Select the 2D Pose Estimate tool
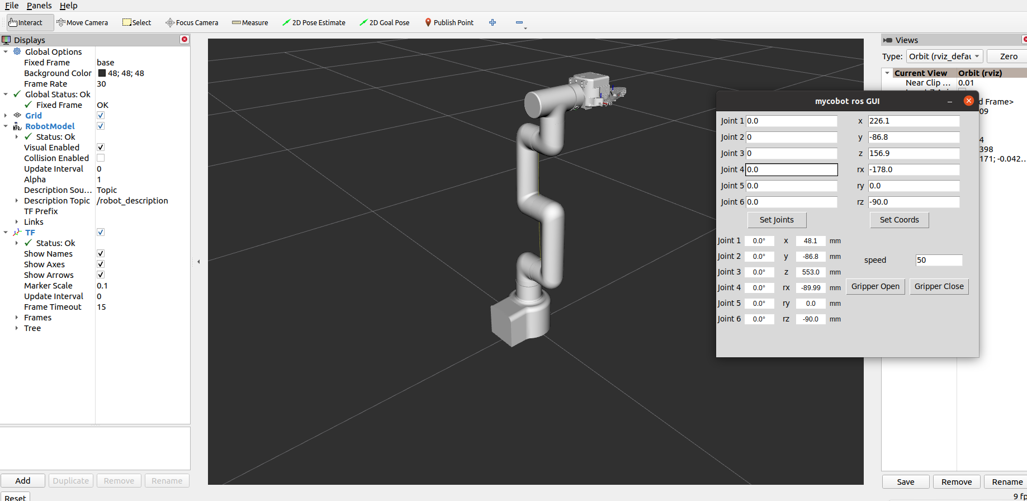The height and width of the screenshot is (501, 1027). coord(314,22)
